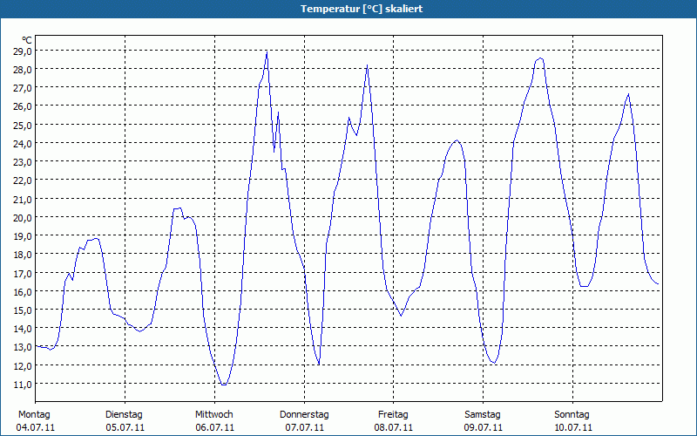Click the date 06.07.11
This screenshot has height=436, width=697.
214,428
